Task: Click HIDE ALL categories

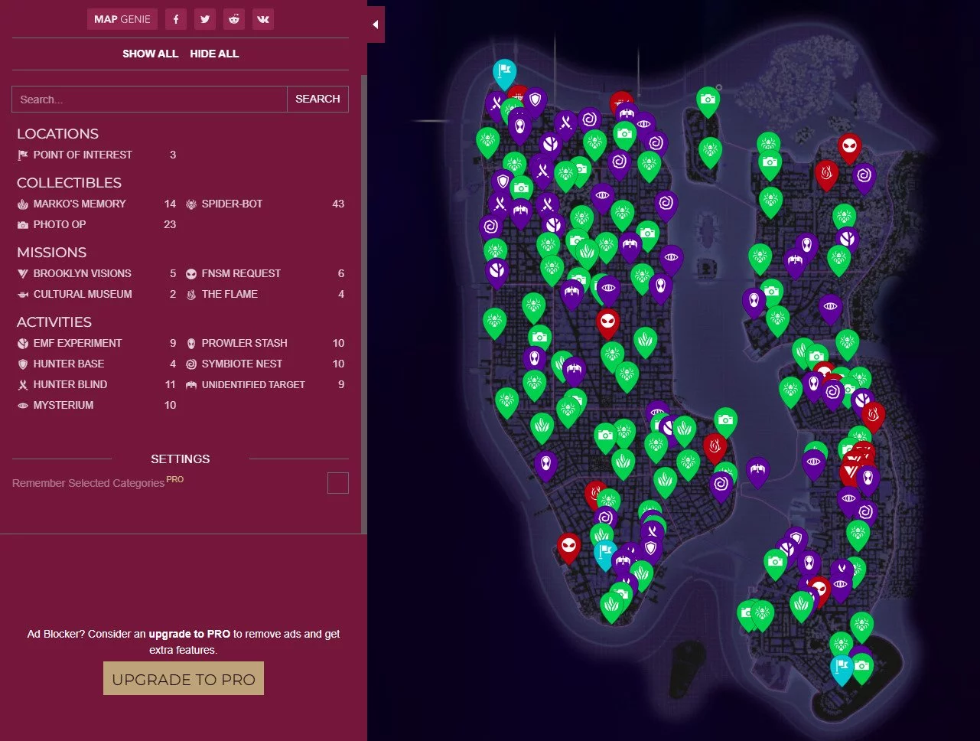Action: pos(214,54)
